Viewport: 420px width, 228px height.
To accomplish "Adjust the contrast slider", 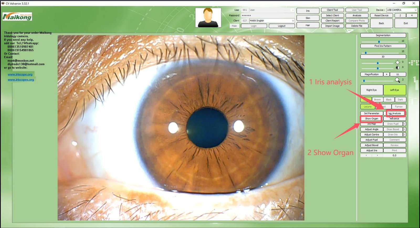I will [x=378, y=68].
